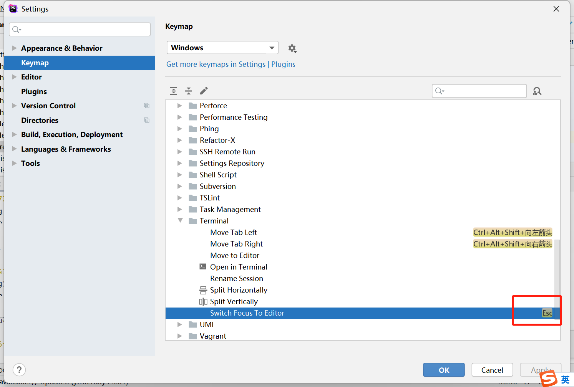Expand the Tools settings section
Screen dimensions: 574x387
(14, 163)
